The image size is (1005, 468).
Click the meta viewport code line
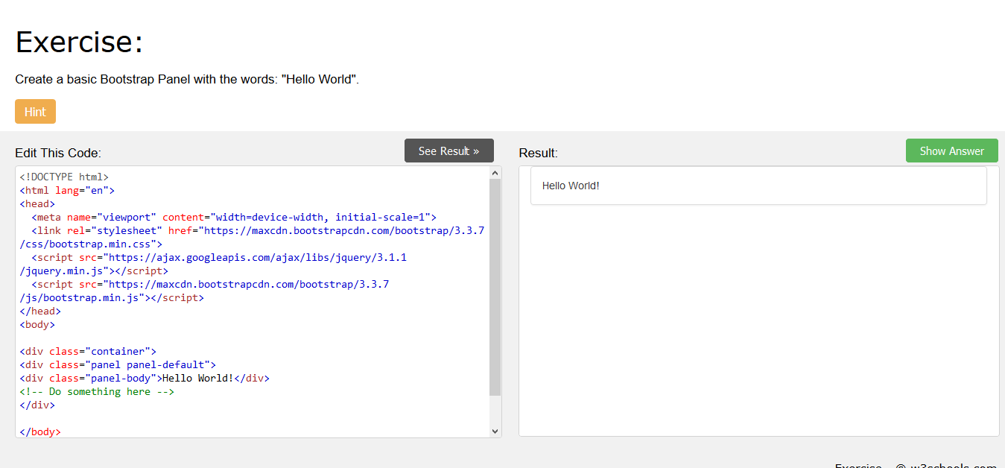pos(234,218)
